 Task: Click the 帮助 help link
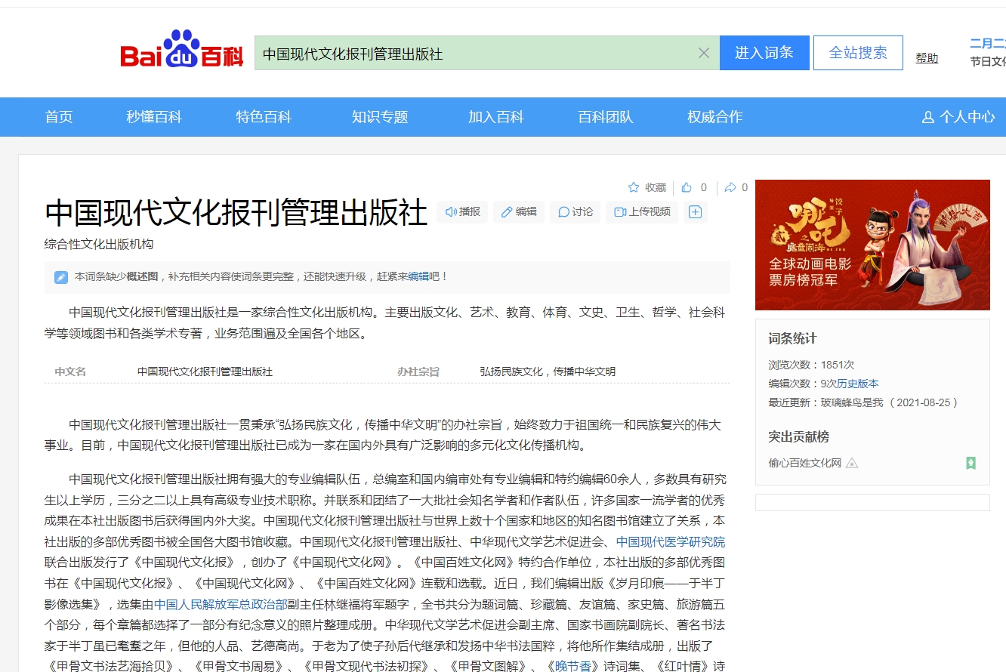click(927, 58)
